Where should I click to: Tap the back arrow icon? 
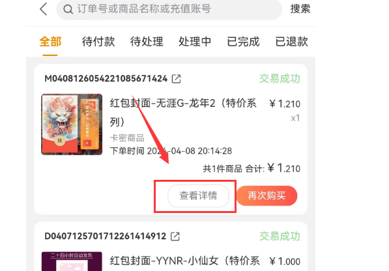[44, 9]
